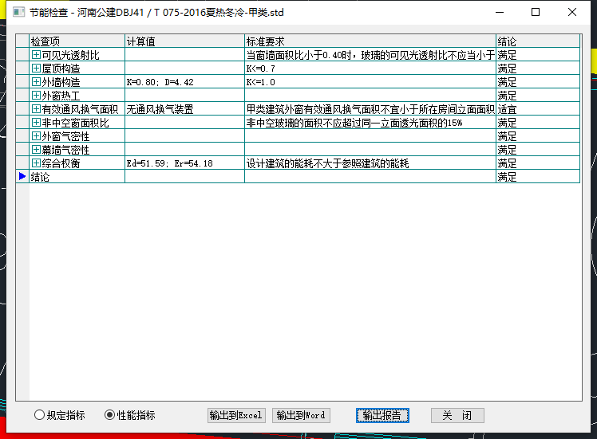The width and height of the screenshot is (597, 439).
Task: Select the 规定指标 radio button
Action: pos(40,415)
